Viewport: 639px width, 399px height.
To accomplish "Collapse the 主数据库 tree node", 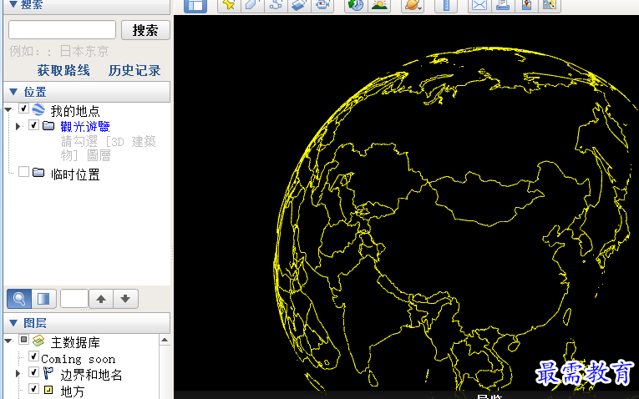I will point(8,341).
